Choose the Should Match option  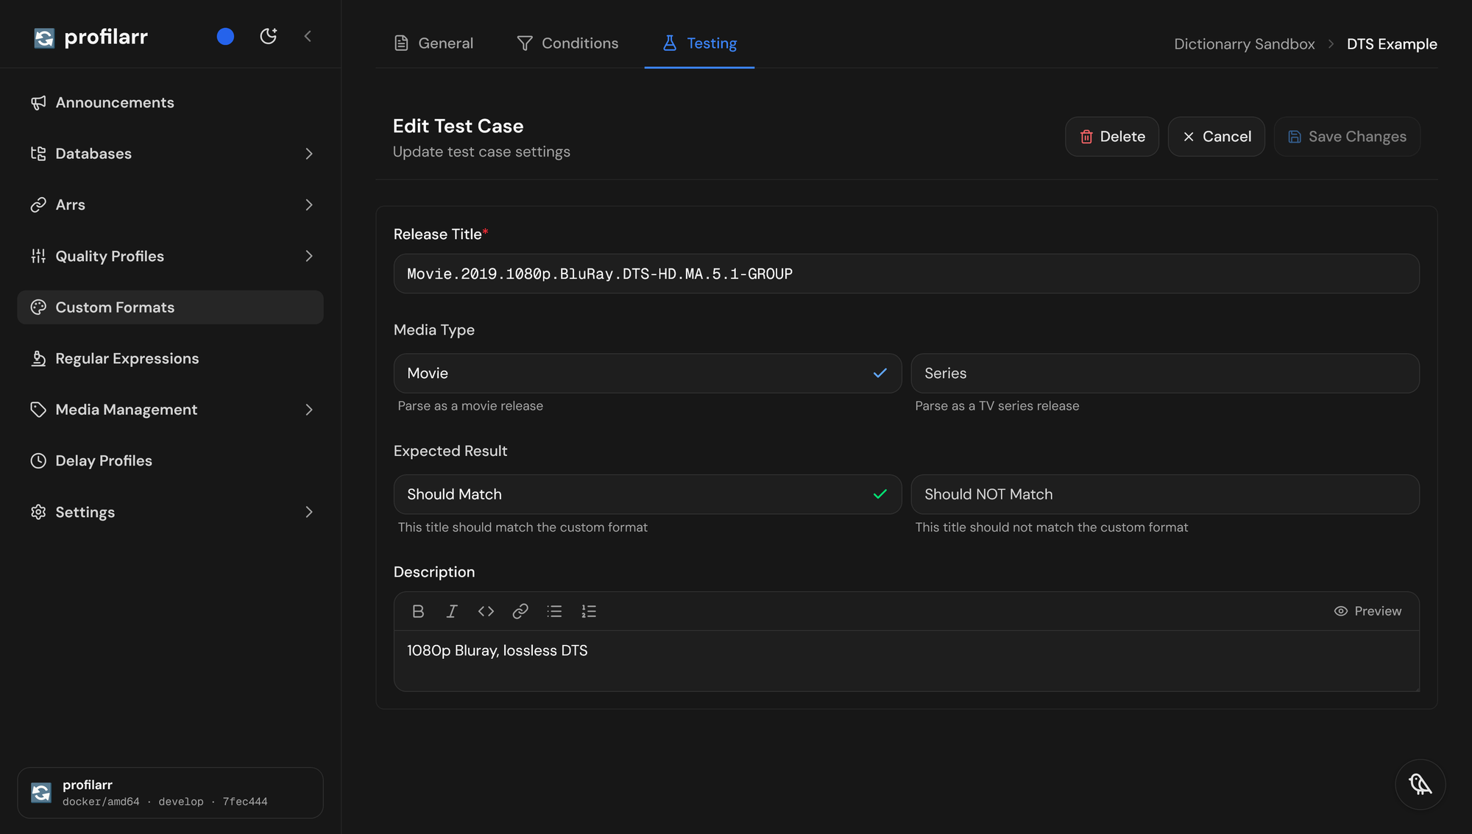(x=648, y=494)
